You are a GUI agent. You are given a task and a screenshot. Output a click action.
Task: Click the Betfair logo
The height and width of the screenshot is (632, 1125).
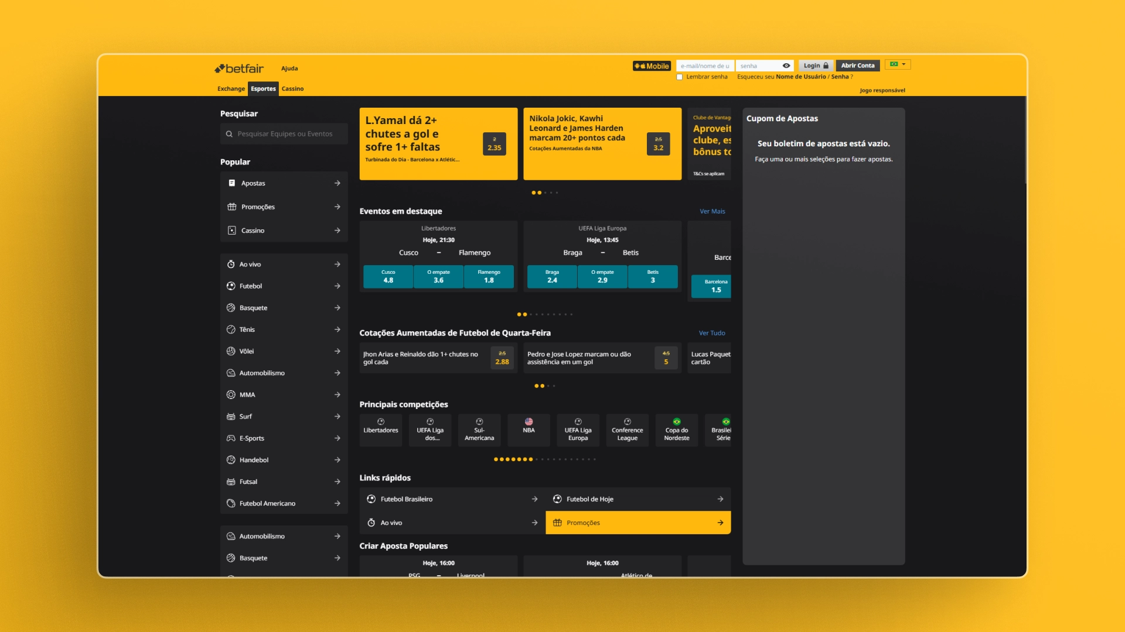[239, 68]
